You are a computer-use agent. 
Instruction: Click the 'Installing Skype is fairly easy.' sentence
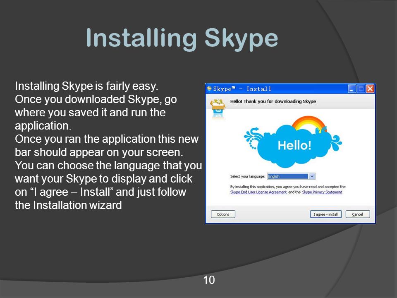(86, 86)
